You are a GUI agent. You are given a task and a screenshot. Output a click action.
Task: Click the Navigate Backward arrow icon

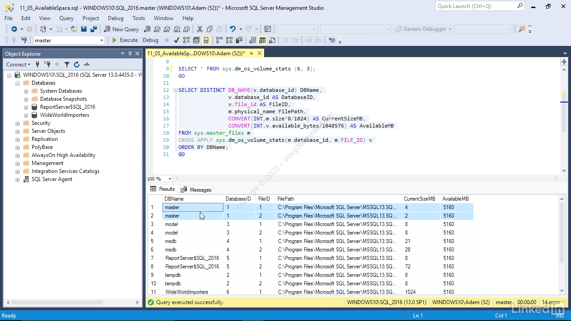click(x=14, y=29)
